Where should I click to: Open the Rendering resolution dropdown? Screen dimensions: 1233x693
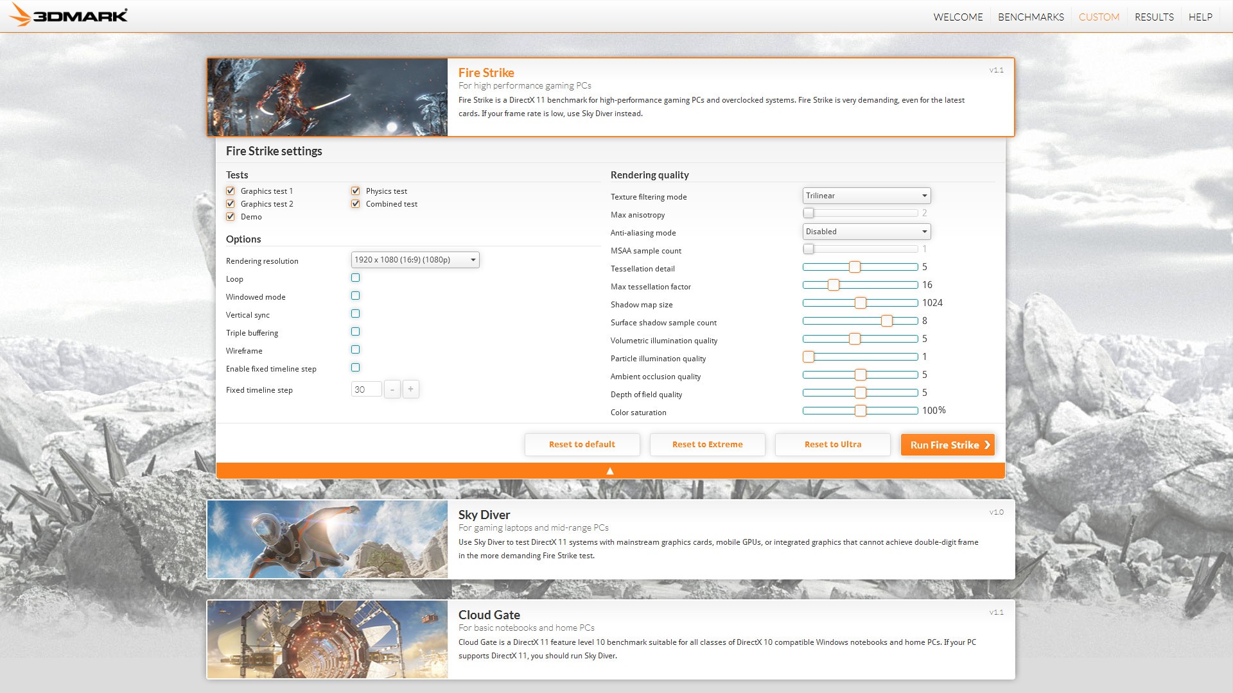pyautogui.click(x=415, y=260)
